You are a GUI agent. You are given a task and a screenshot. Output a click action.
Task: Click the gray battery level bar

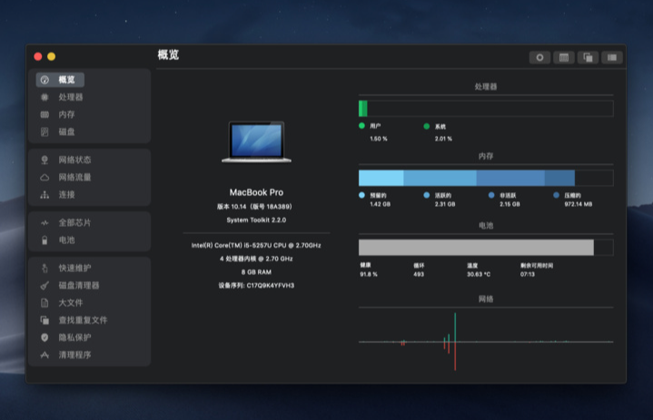point(476,248)
